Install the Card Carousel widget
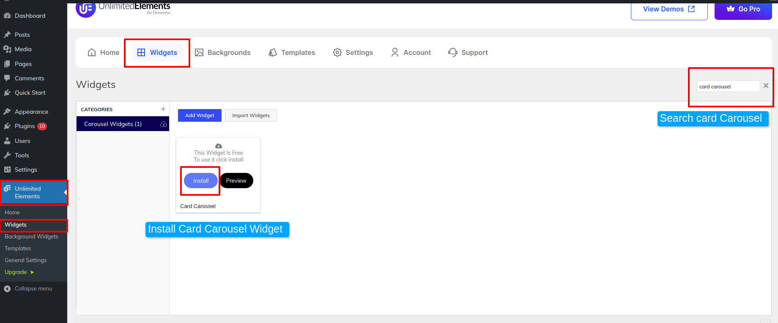This screenshot has height=323, width=778. (x=201, y=181)
